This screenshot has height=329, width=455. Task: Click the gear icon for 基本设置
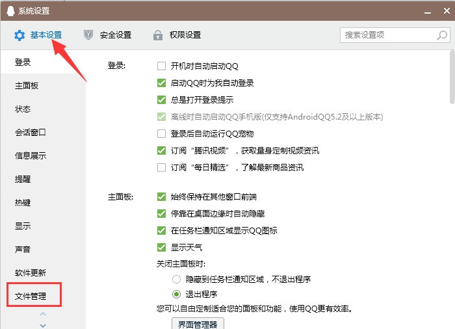[x=19, y=35]
